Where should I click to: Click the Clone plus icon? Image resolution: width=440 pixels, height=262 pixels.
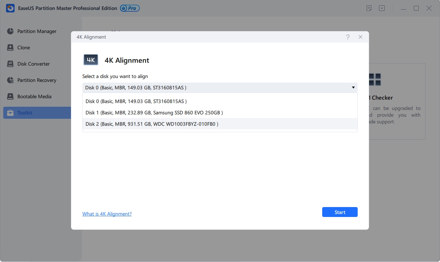pos(10,48)
